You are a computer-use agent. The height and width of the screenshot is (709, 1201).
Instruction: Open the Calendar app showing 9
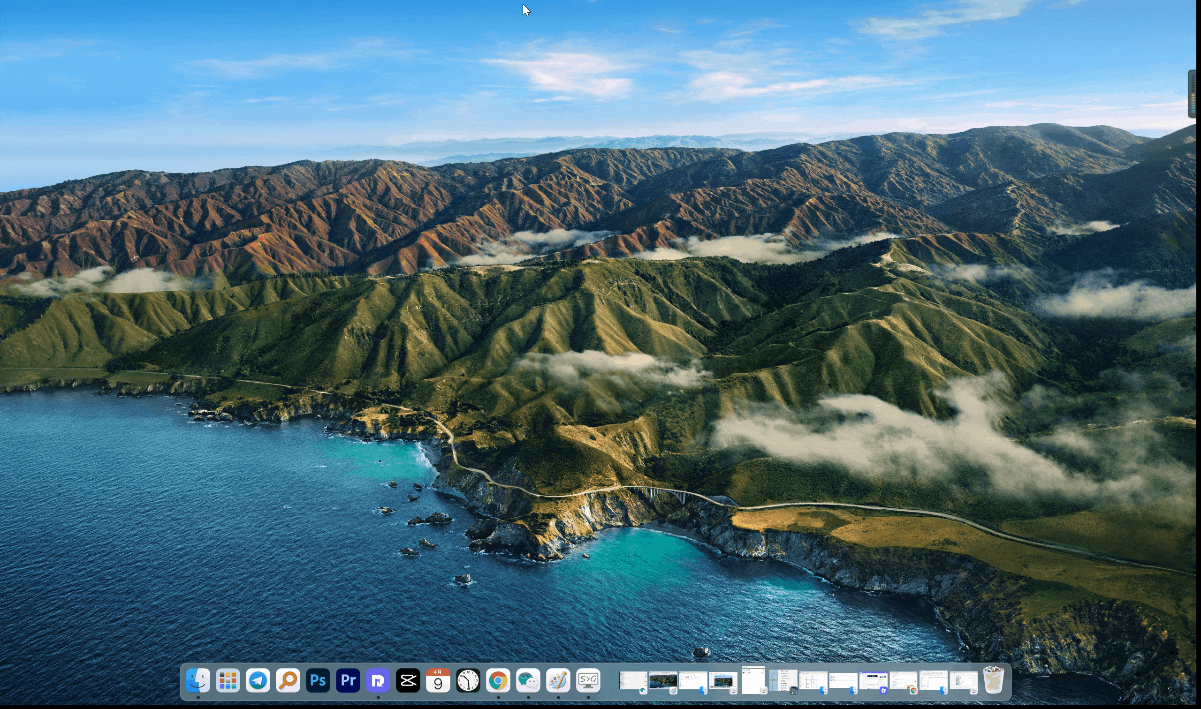point(438,680)
